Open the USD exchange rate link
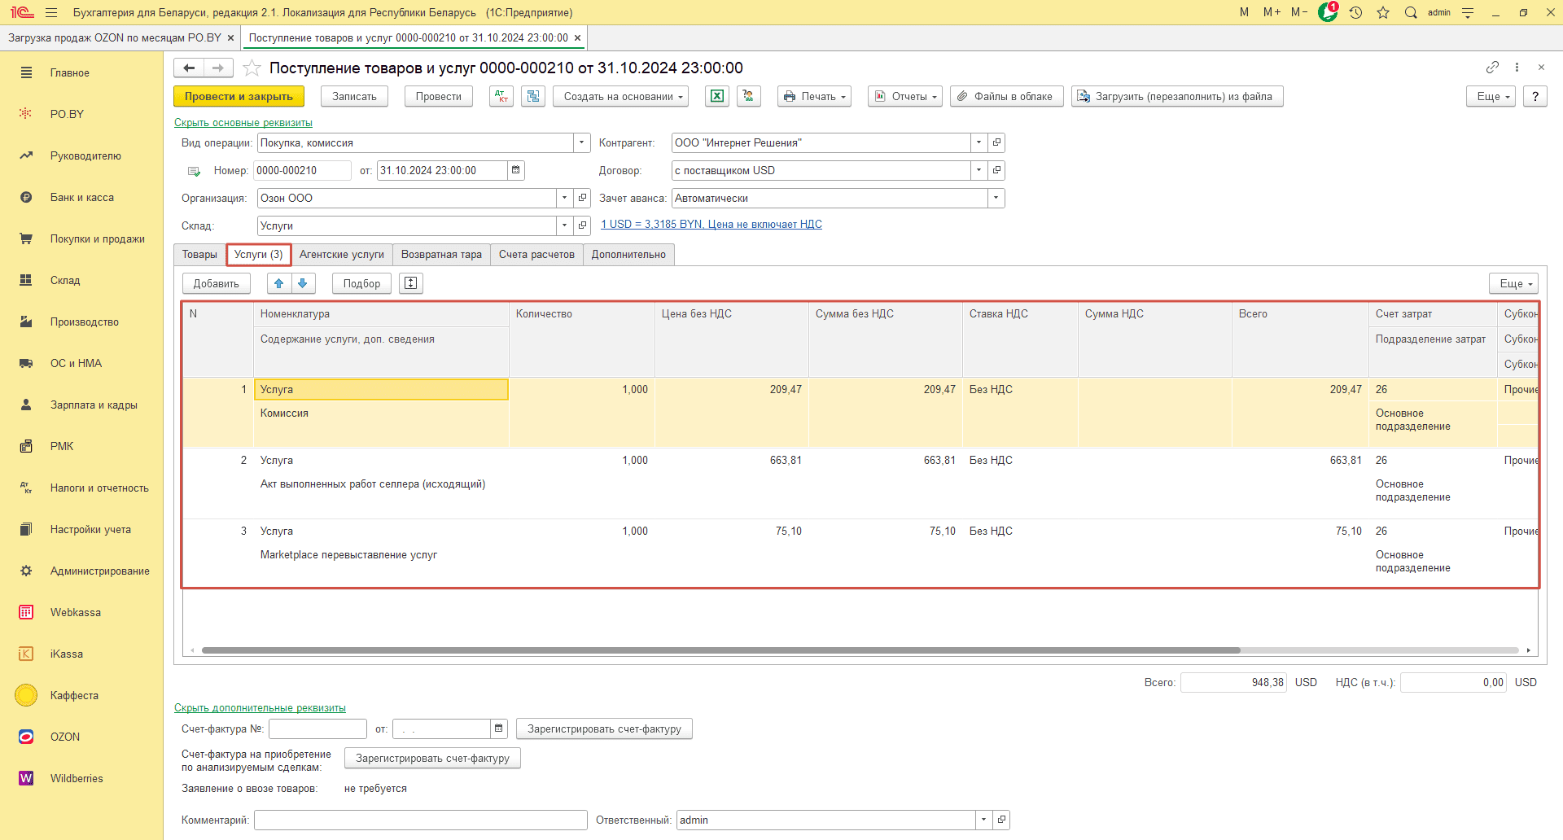 click(711, 225)
